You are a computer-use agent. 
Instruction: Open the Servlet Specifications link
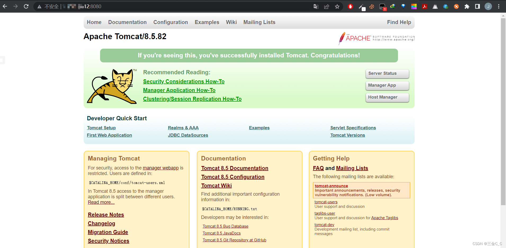pos(353,128)
